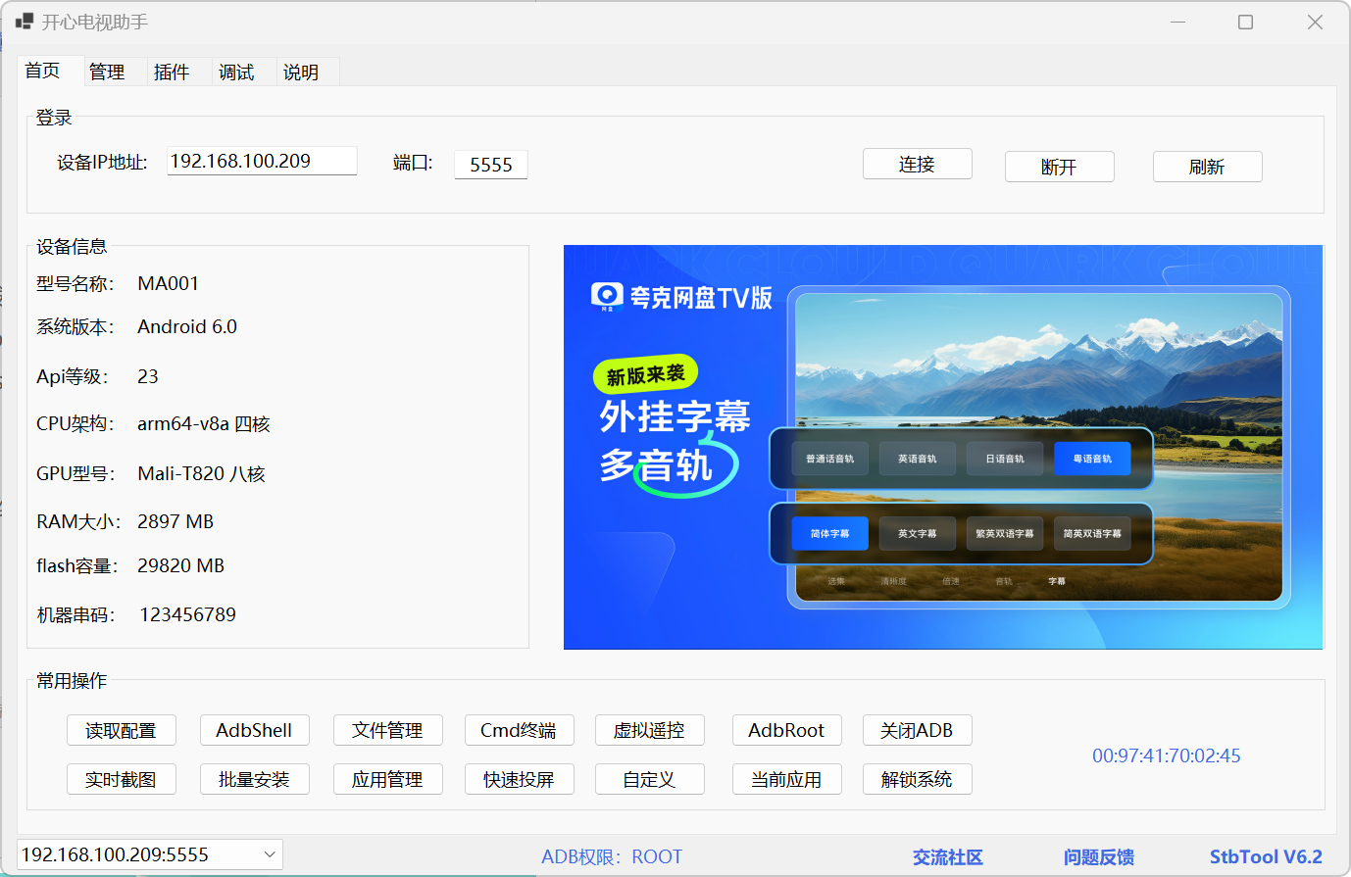
Task: Click the 刷新 button
Action: 1208,168
